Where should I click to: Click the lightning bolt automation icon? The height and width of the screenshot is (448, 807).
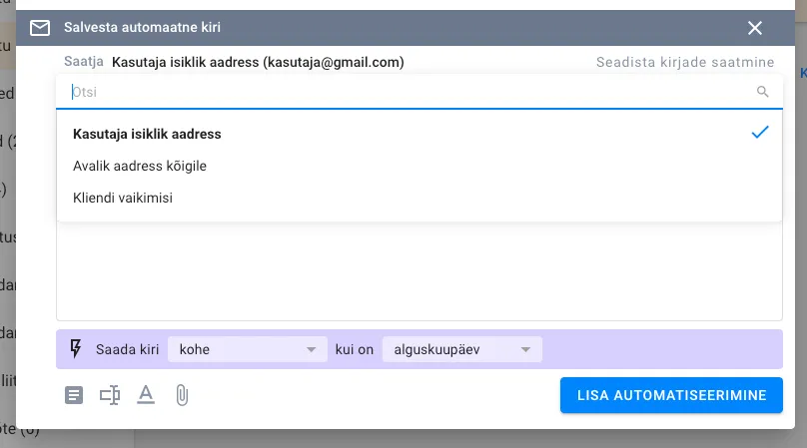pyautogui.click(x=75, y=349)
